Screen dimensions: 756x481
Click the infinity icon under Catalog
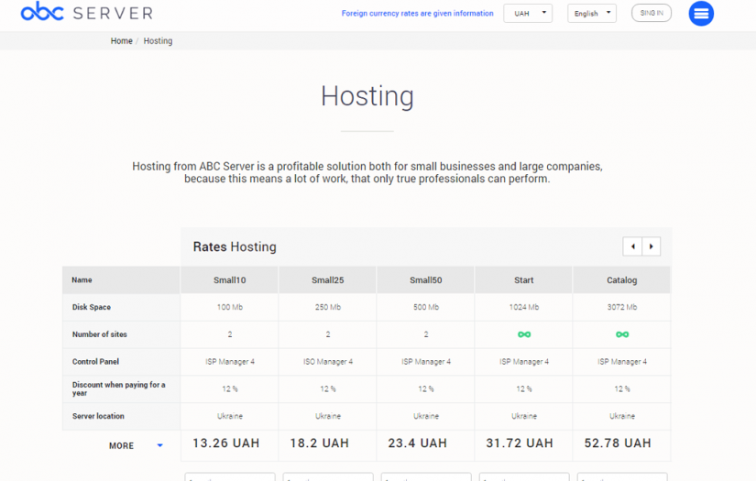click(x=622, y=334)
